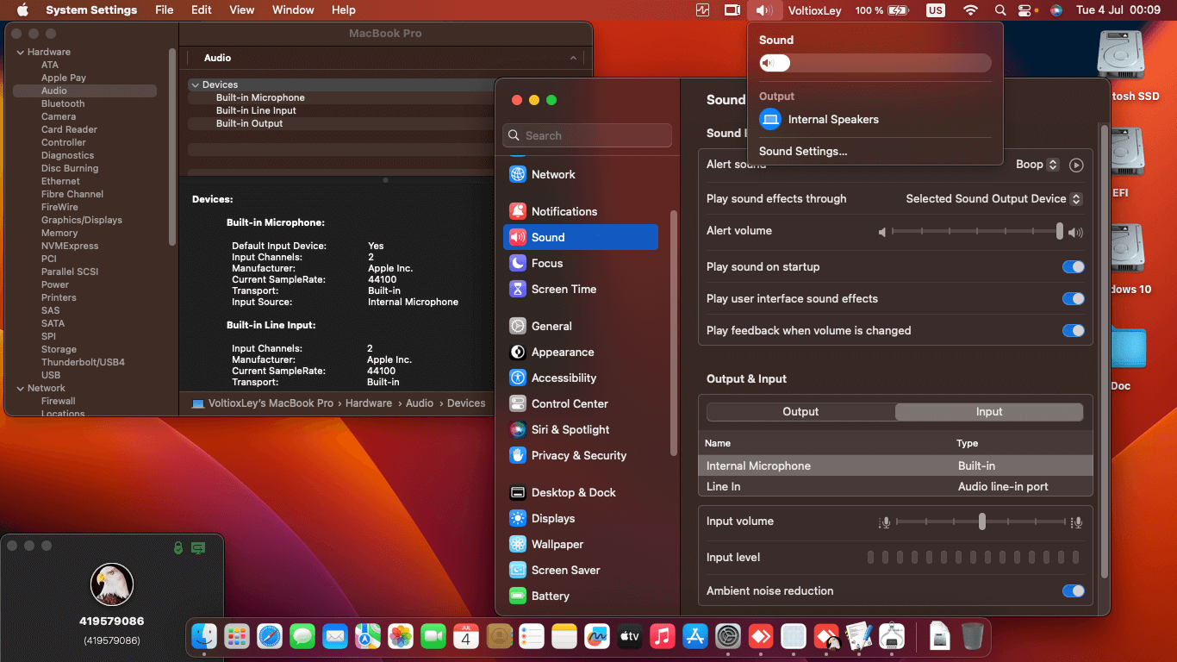The image size is (1177, 662).
Task: Click the Finder icon in the Dock
Action: (x=204, y=637)
